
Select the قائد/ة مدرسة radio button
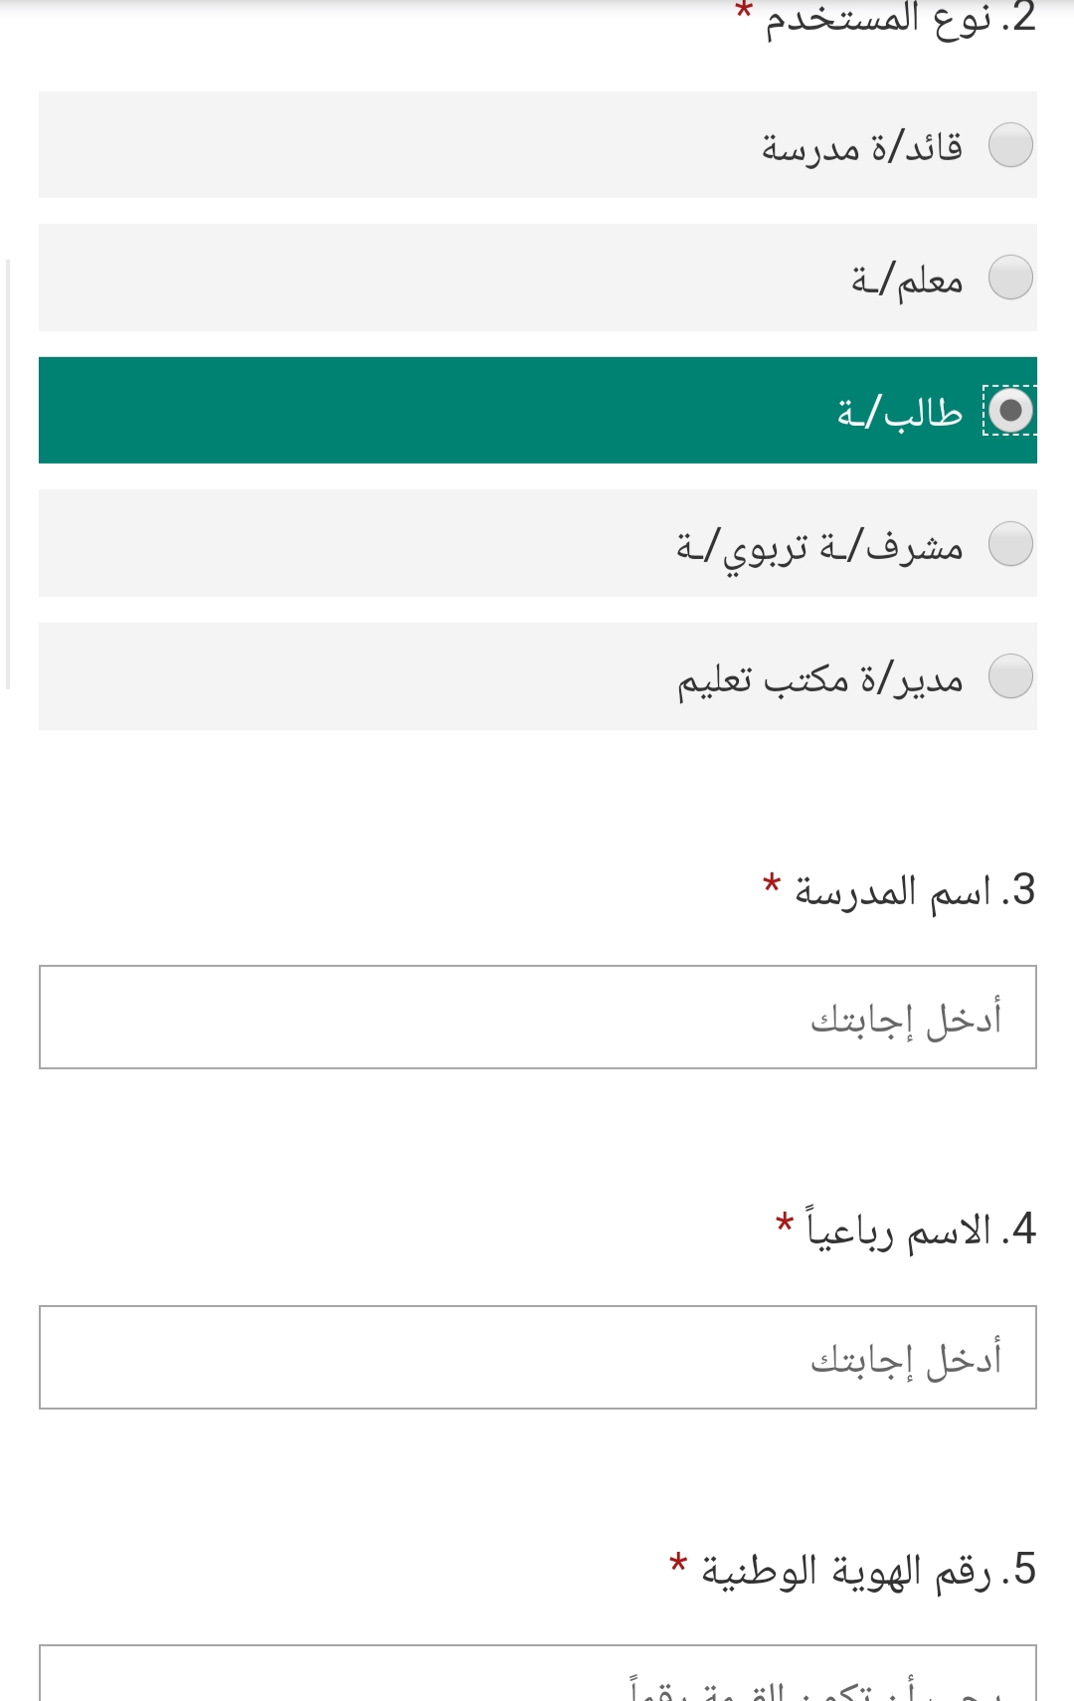pyautogui.click(x=1010, y=145)
